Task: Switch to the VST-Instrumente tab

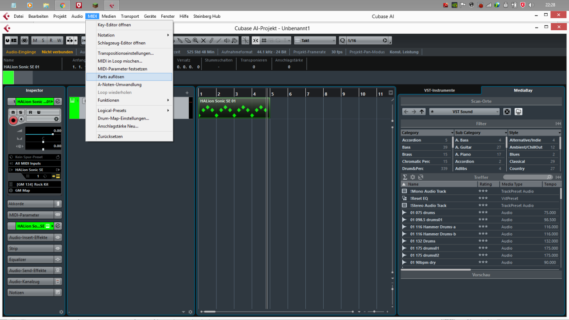Action: pyautogui.click(x=439, y=90)
